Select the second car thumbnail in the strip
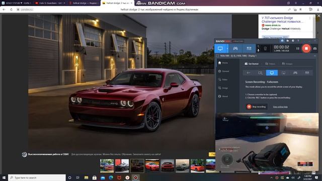The height and width of the screenshot is (181, 322). [122, 165]
